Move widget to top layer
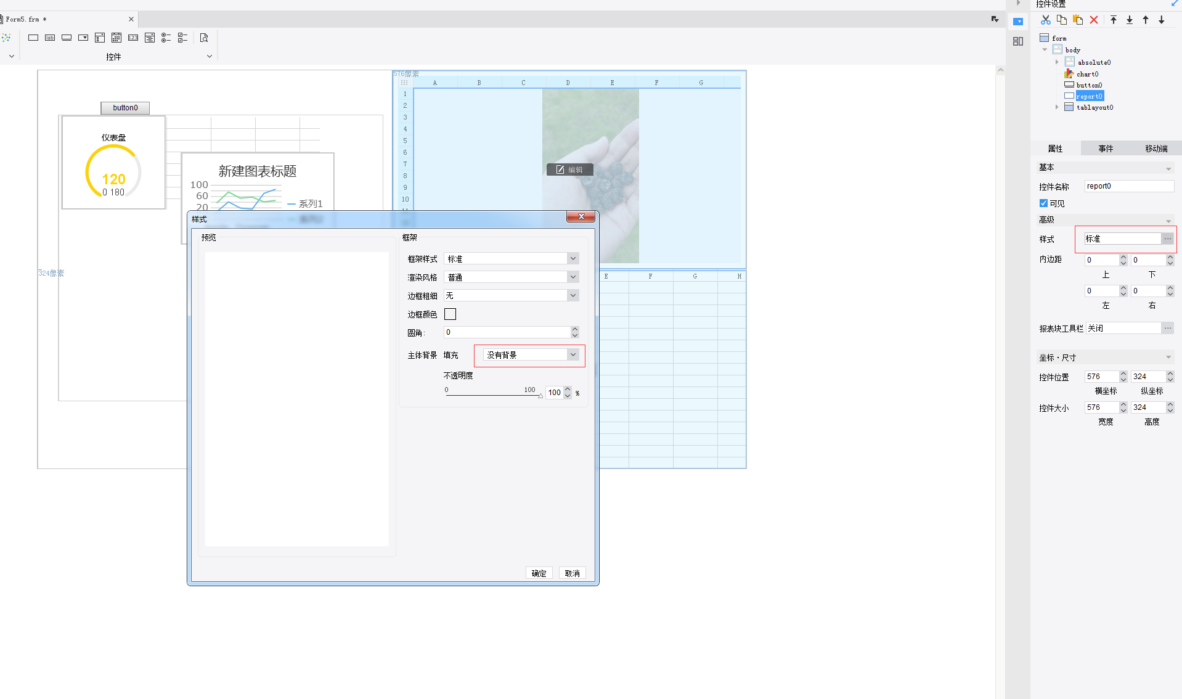Viewport: 1182px width, 699px height. click(x=1114, y=20)
